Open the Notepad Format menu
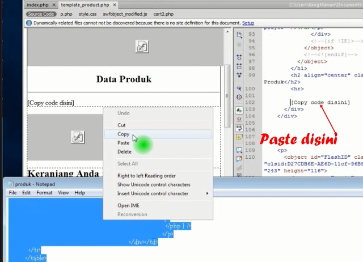 point(44,193)
